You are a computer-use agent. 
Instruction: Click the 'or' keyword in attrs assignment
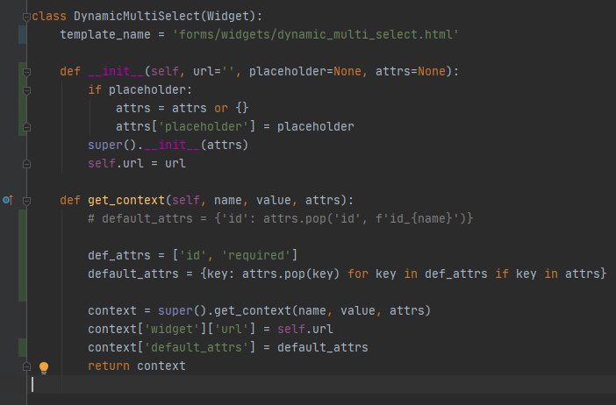(221, 109)
